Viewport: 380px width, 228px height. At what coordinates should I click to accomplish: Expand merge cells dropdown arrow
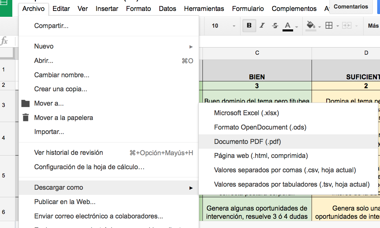pyautogui.click(x=356, y=26)
